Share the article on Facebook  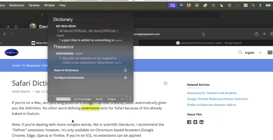pyautogui.click(x=189, y=122)
